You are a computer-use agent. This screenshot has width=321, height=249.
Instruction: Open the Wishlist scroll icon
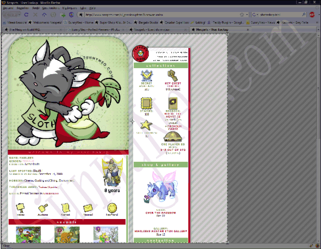tap(65, 208)
